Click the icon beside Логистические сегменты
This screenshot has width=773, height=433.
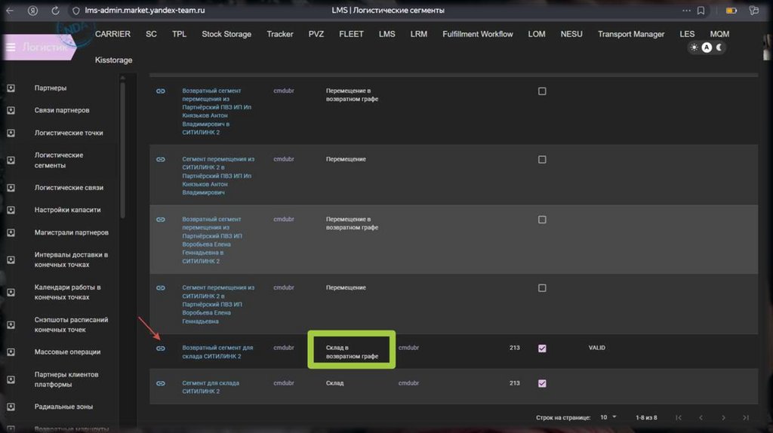pyautogui.click(x=11, y=160)
